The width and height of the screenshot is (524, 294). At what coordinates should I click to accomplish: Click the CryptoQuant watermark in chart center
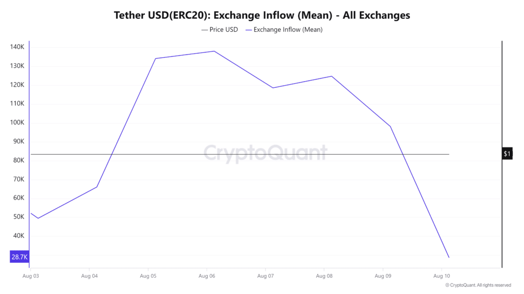coord(266,153)
